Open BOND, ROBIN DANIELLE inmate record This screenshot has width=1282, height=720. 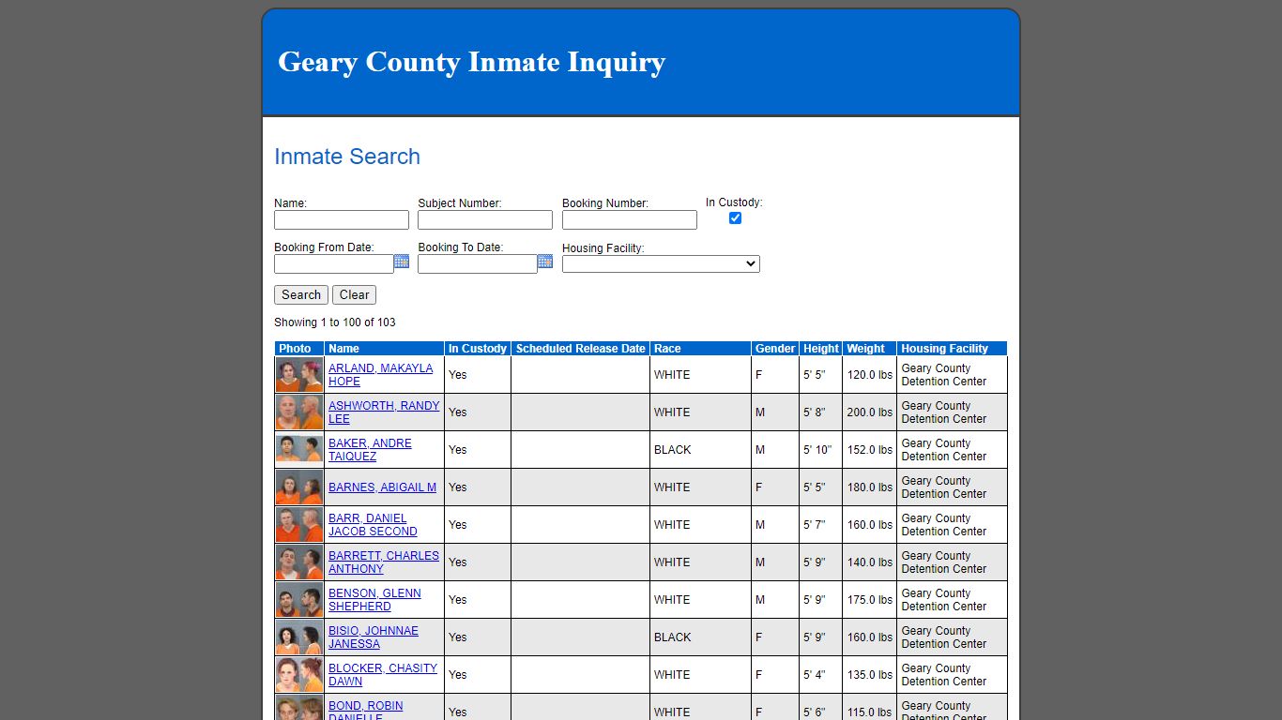(x=365, y=712)
